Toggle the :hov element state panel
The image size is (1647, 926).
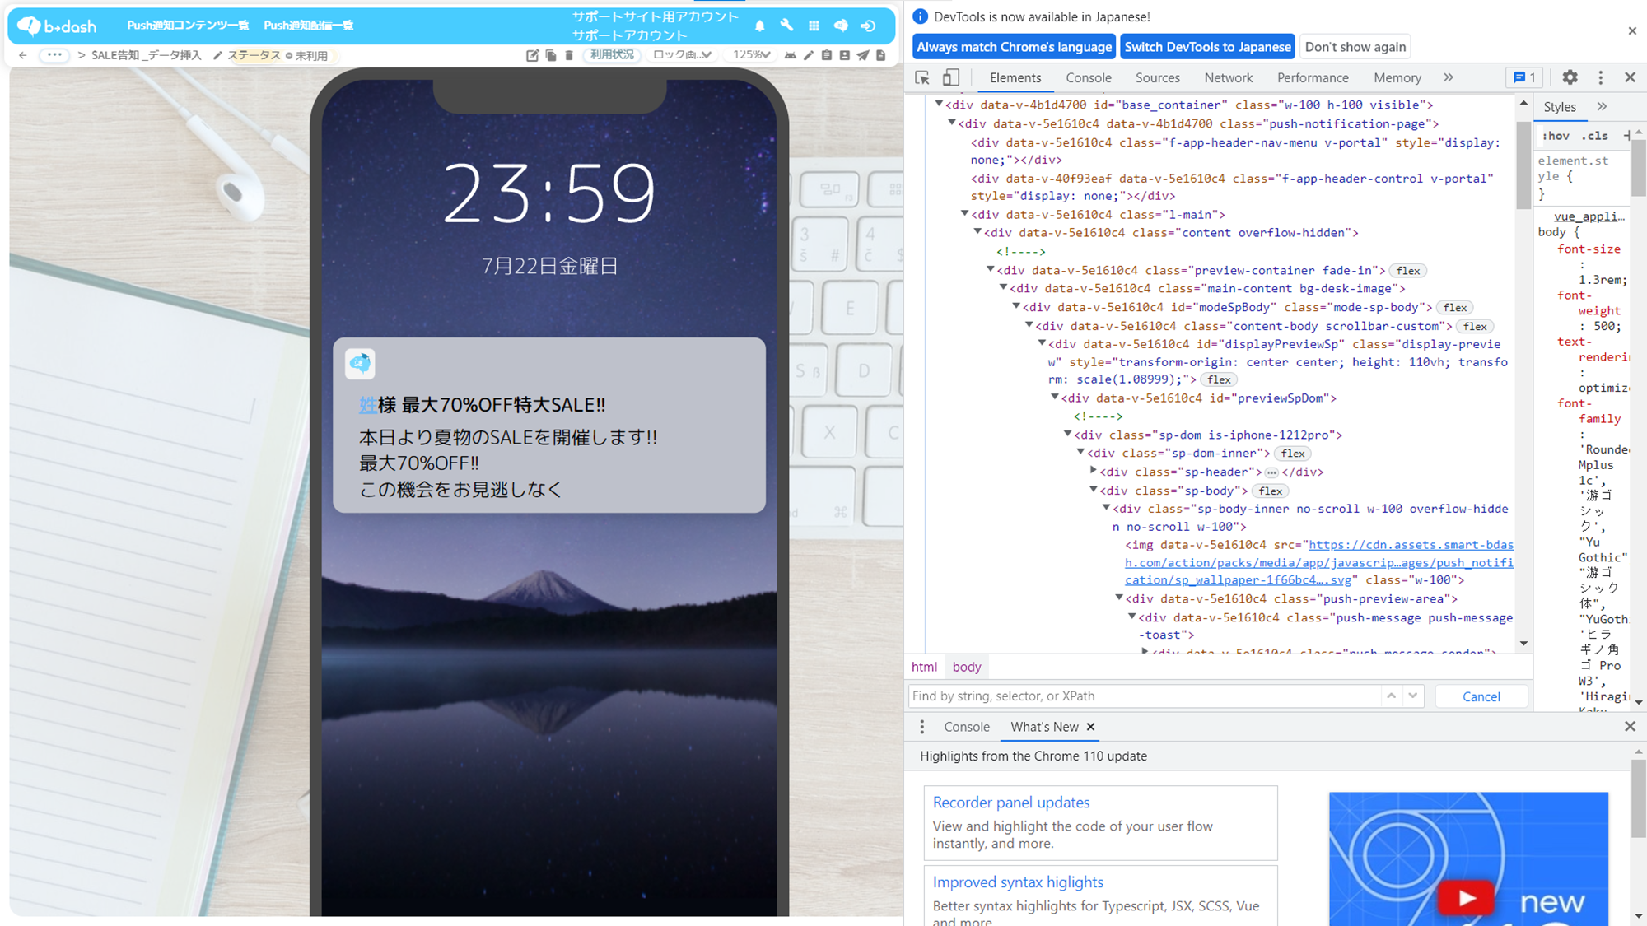(1555, 136)
